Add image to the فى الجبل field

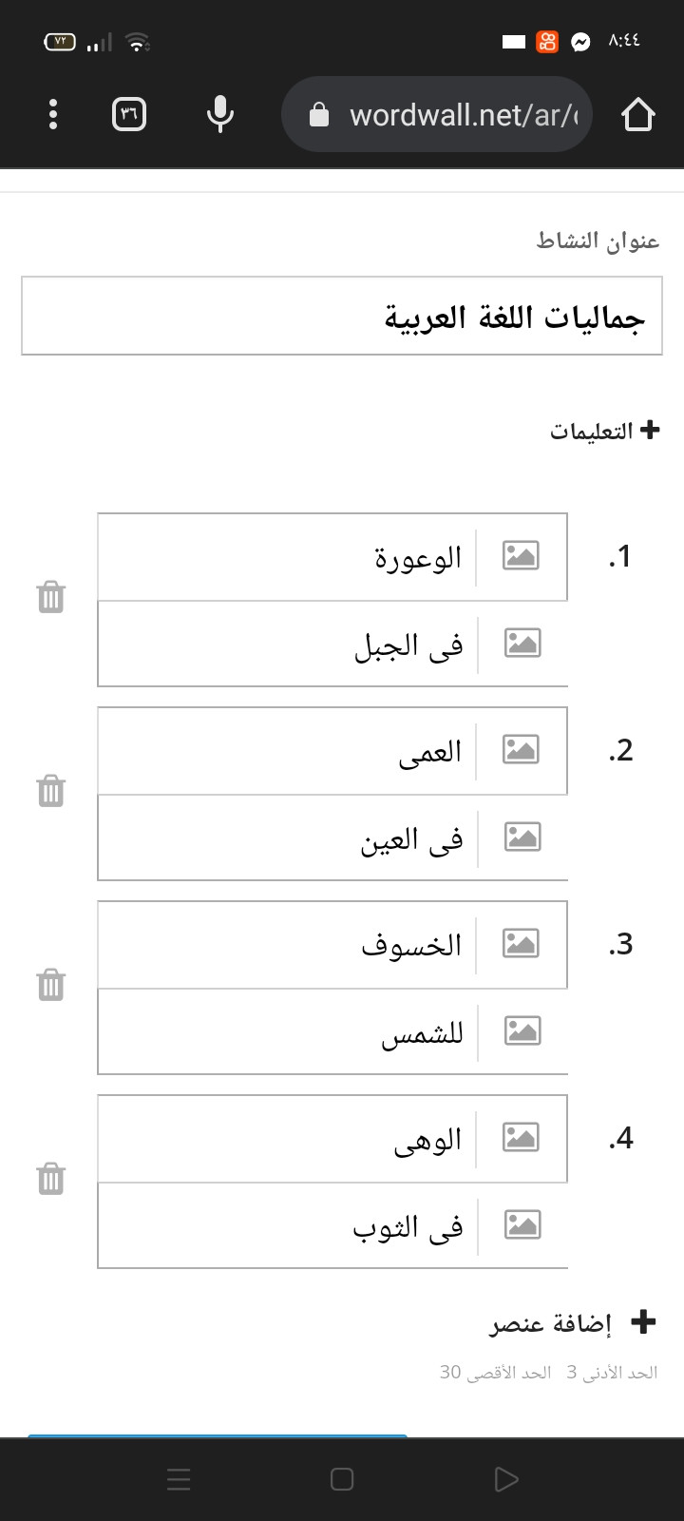pos(522,644)
